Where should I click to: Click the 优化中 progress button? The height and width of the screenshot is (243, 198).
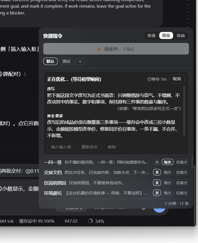116,49
